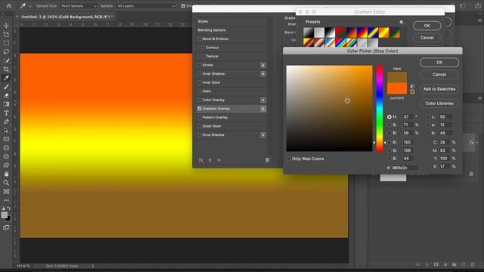Select the Artboard tool
Viewport: 484px width, 272px height.
point(6,34)
